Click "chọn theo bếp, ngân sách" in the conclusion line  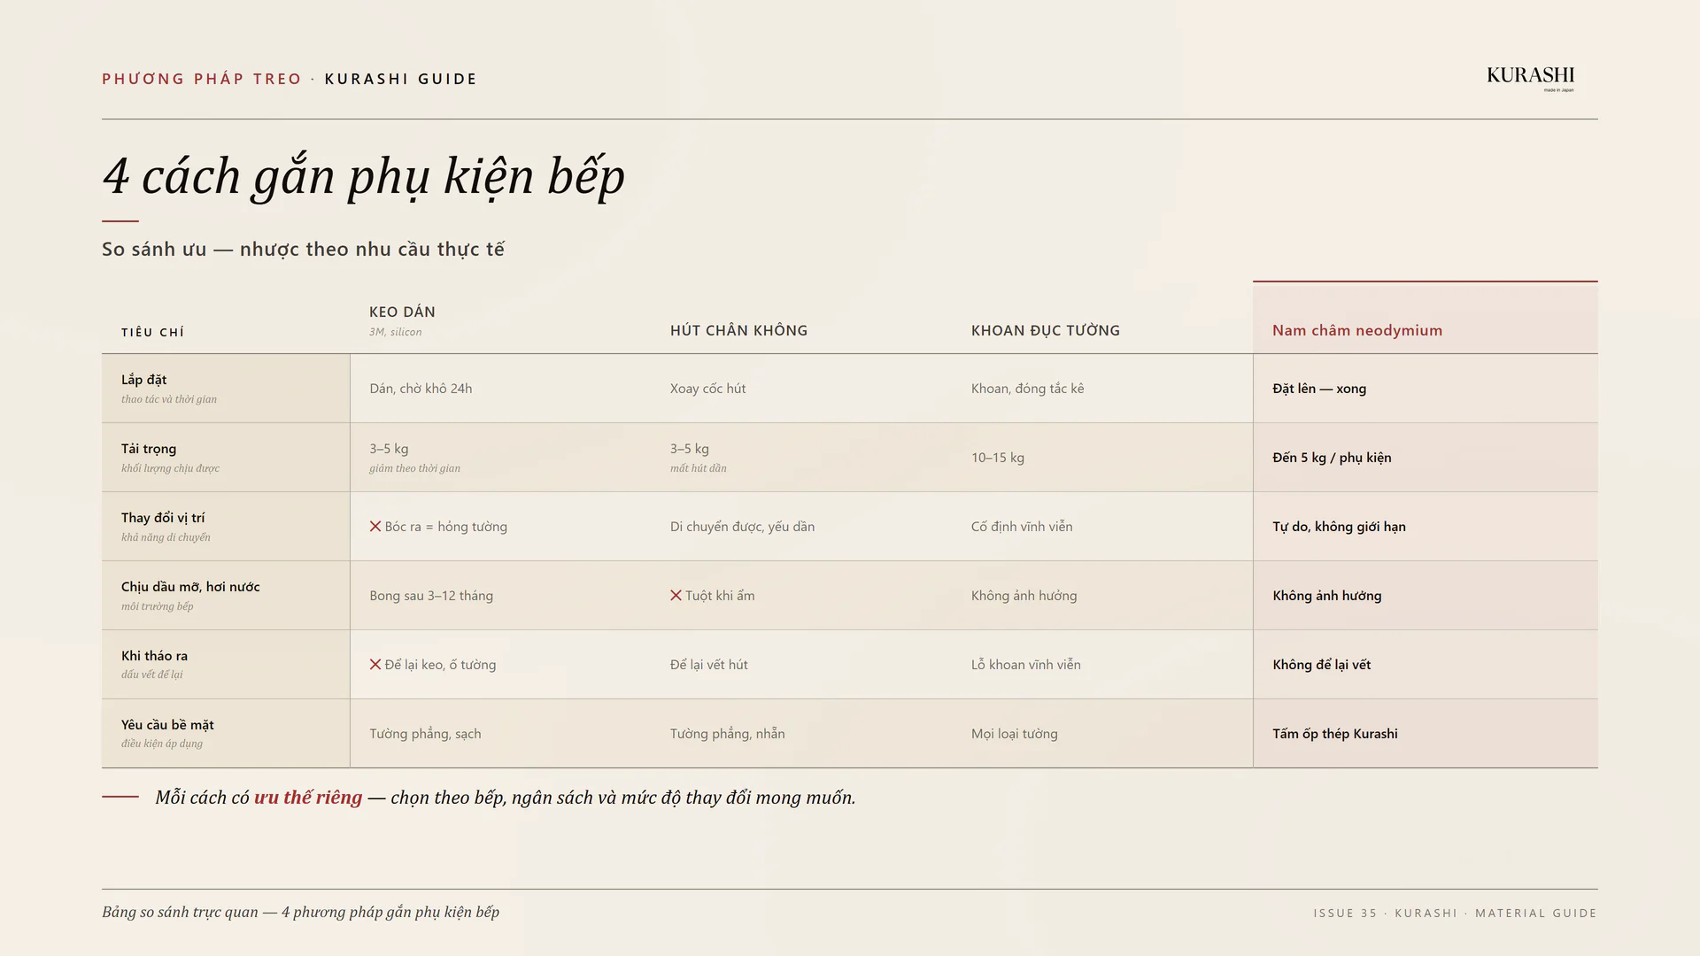click(491, 798)
